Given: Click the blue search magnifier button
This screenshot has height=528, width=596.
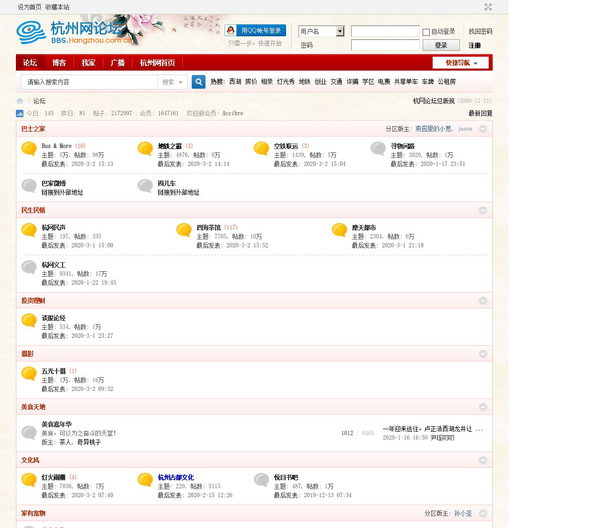Looking at the screenshot, I should 199,82.
